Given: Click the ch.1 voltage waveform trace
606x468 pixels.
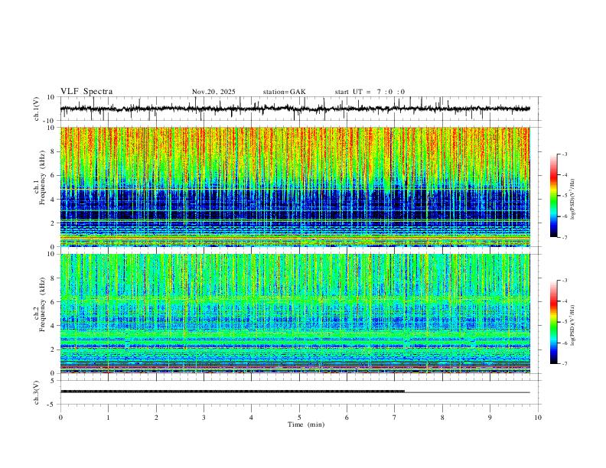Looking at the screenshot, I should click(295, 109).
